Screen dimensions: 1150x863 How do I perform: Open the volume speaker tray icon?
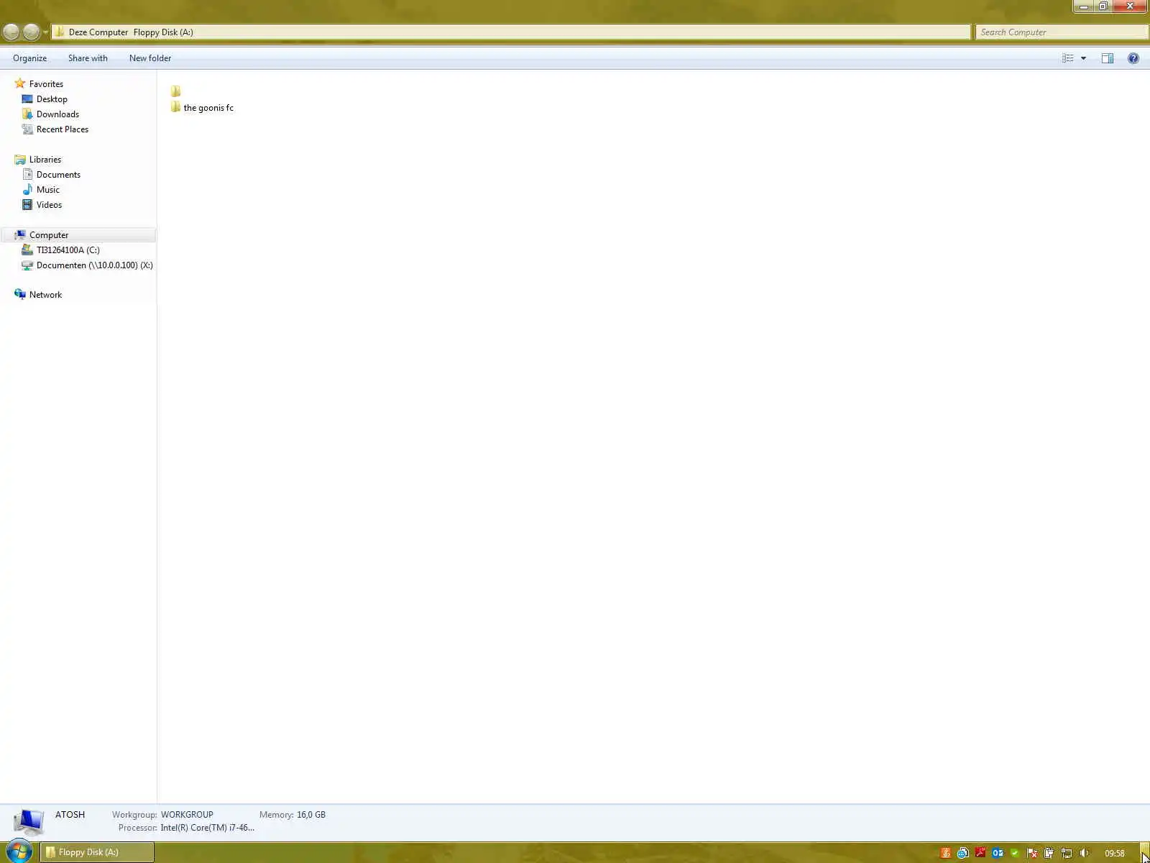point(1084,853)
